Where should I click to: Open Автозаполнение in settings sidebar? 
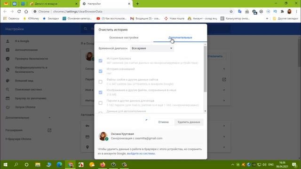(26, 50)
